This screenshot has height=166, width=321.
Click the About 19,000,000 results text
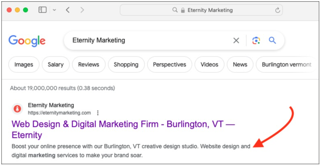click(62, 88)
